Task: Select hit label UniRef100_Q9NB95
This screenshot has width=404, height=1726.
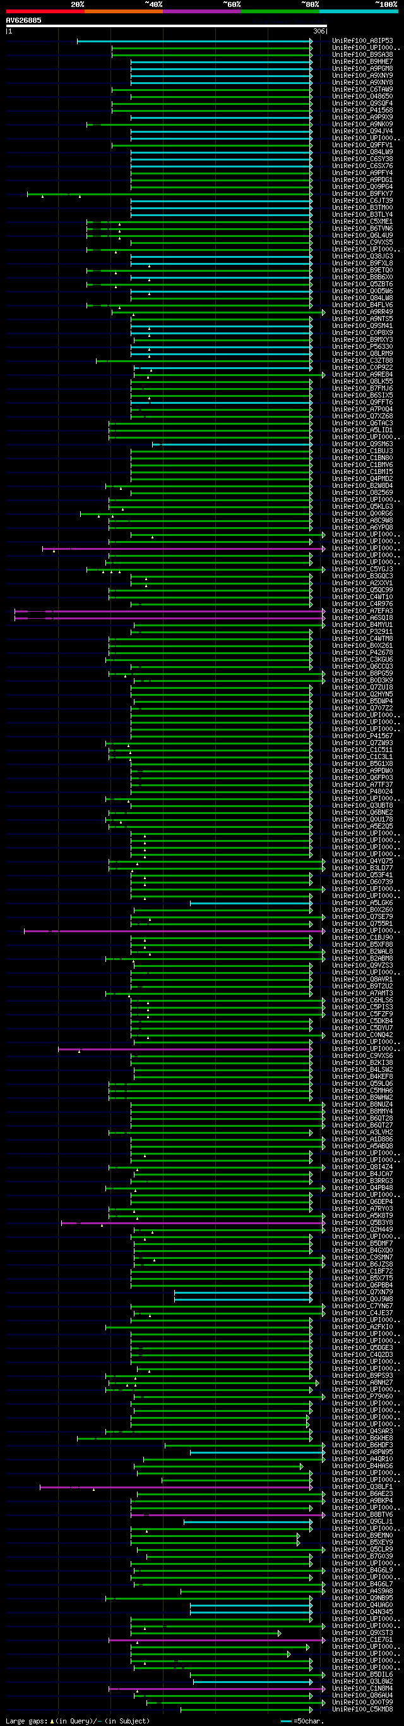Action: pos(362,1597)
